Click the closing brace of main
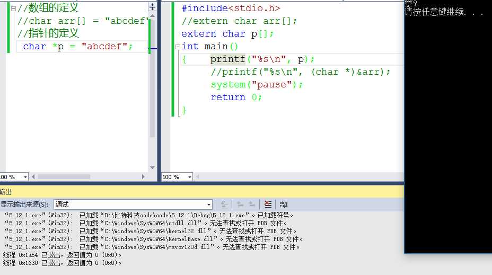 coord(184,110)
